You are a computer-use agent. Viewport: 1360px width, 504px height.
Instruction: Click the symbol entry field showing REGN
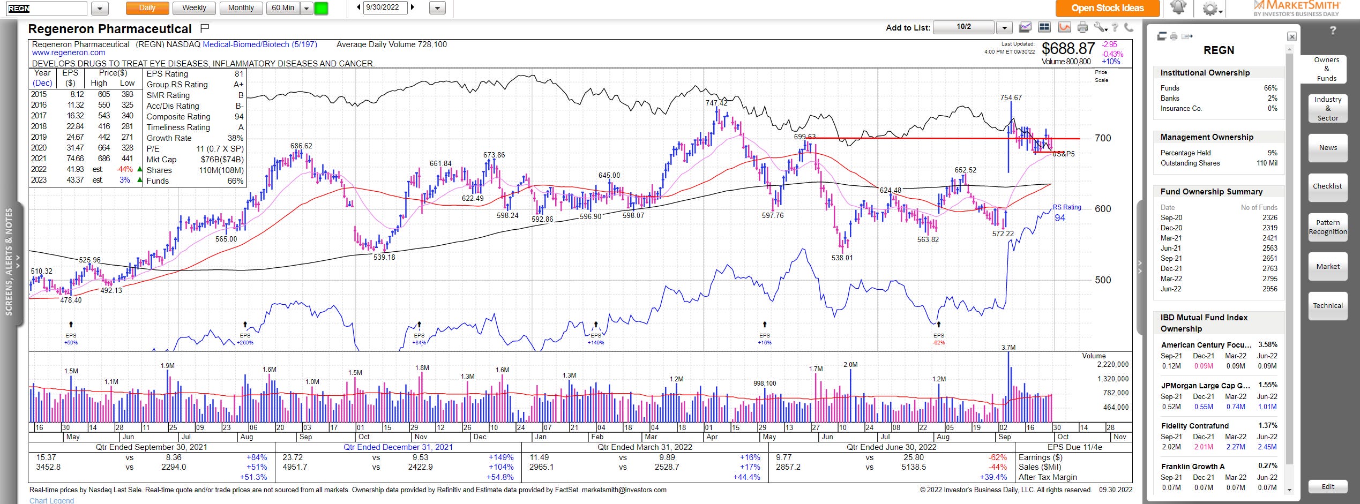pyautogui.click(x=47, y=9)
